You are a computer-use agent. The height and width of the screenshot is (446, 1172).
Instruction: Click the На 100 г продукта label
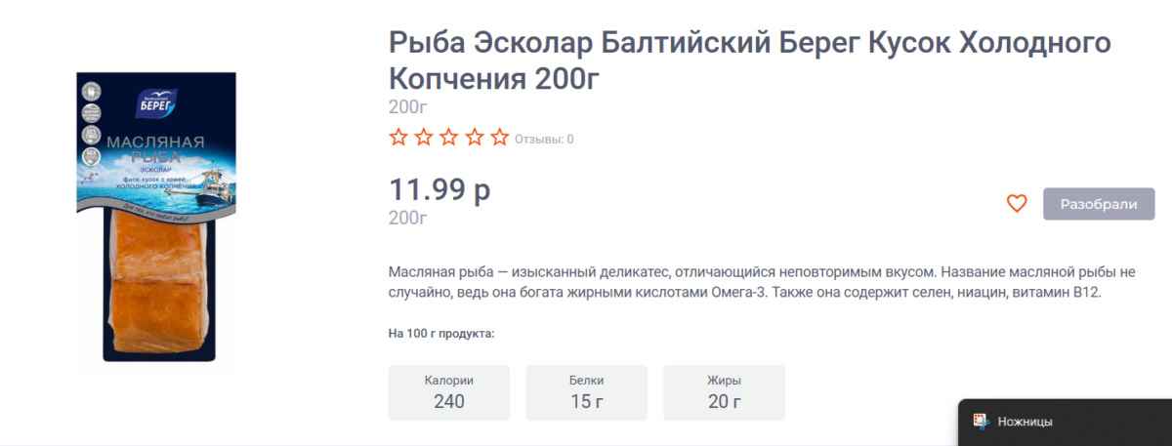[x=441, y=334]
